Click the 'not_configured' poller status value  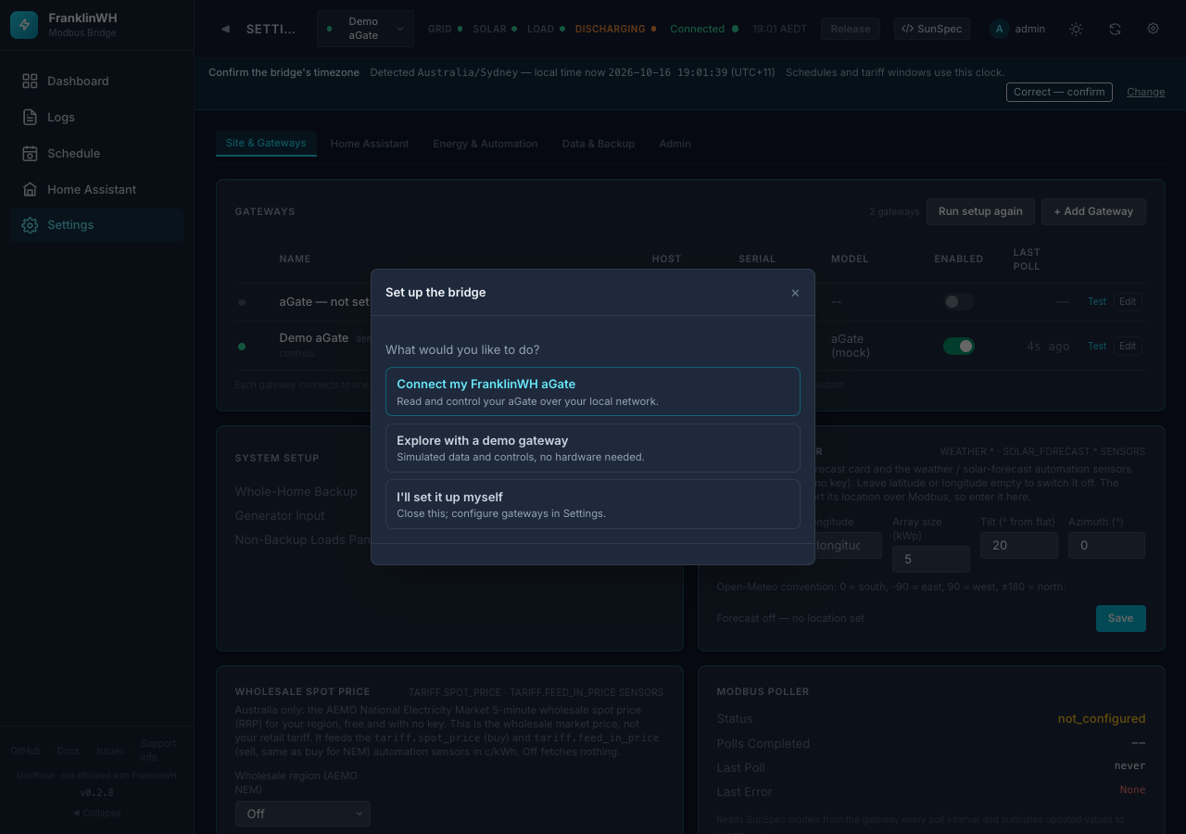[1102, 718]
